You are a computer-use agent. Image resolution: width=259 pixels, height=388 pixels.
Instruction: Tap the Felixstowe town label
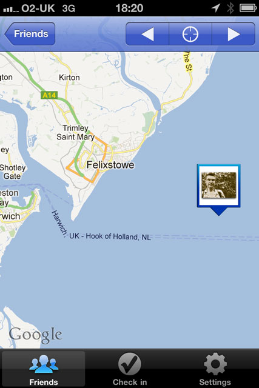point(110,165)
